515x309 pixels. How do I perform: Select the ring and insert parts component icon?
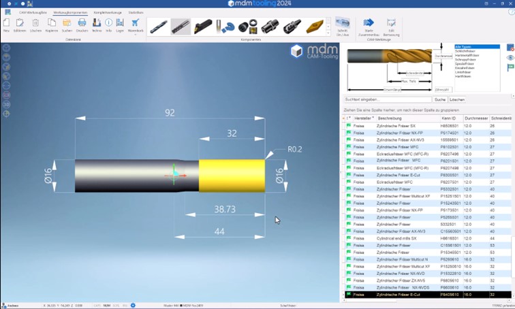tap(248, 27)
